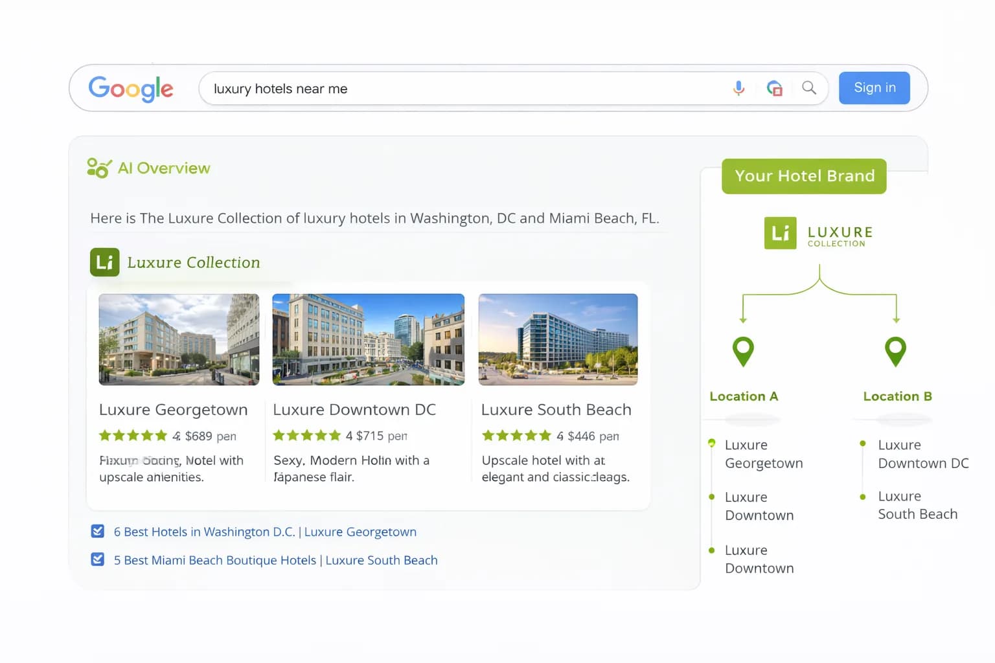The image size is (995, 663).
Task: Open Google Lens image search icon
Action: (774, 88)
